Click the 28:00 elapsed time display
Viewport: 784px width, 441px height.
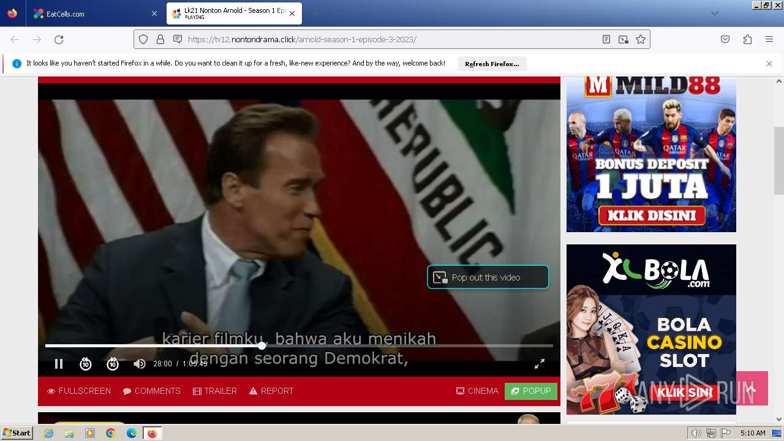[x=162, y=364]
